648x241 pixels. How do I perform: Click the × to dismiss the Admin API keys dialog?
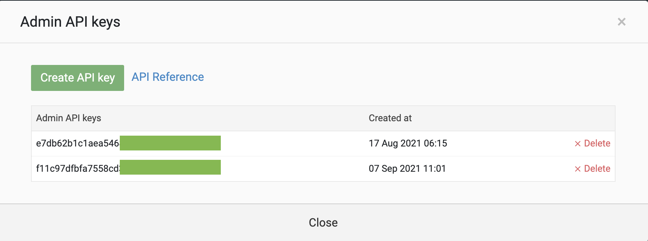(622, 22)
